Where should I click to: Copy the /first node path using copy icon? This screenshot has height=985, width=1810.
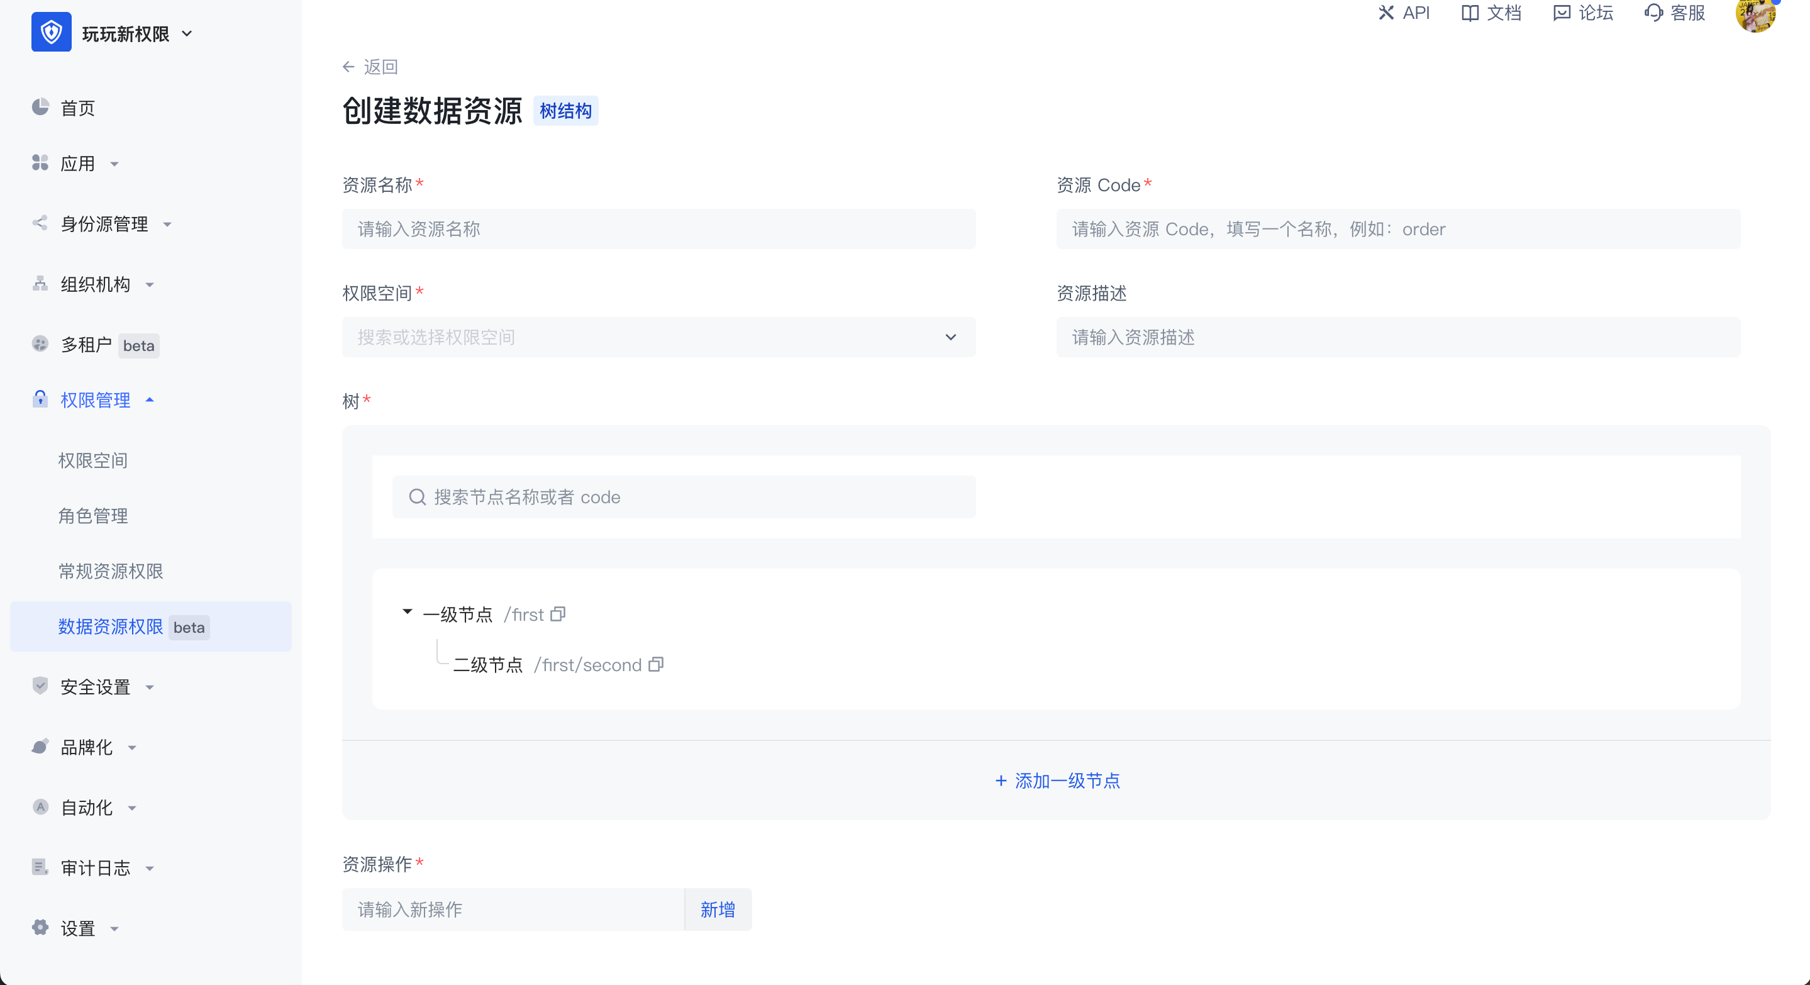click(557, 613)
